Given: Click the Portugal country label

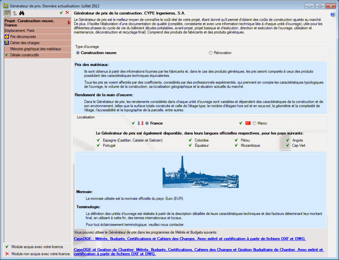Looking at the screenshot, I should (109, 145).
